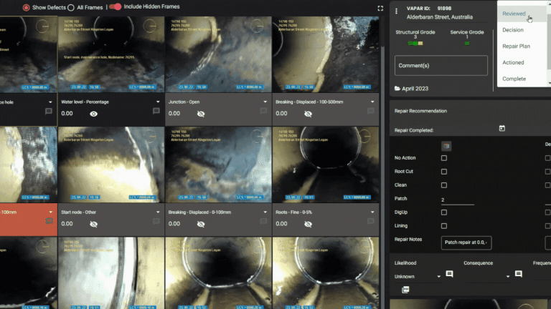551x309 pixels.
Task: Open comment icon next to Likelihood dropdown
Action: 449,274
